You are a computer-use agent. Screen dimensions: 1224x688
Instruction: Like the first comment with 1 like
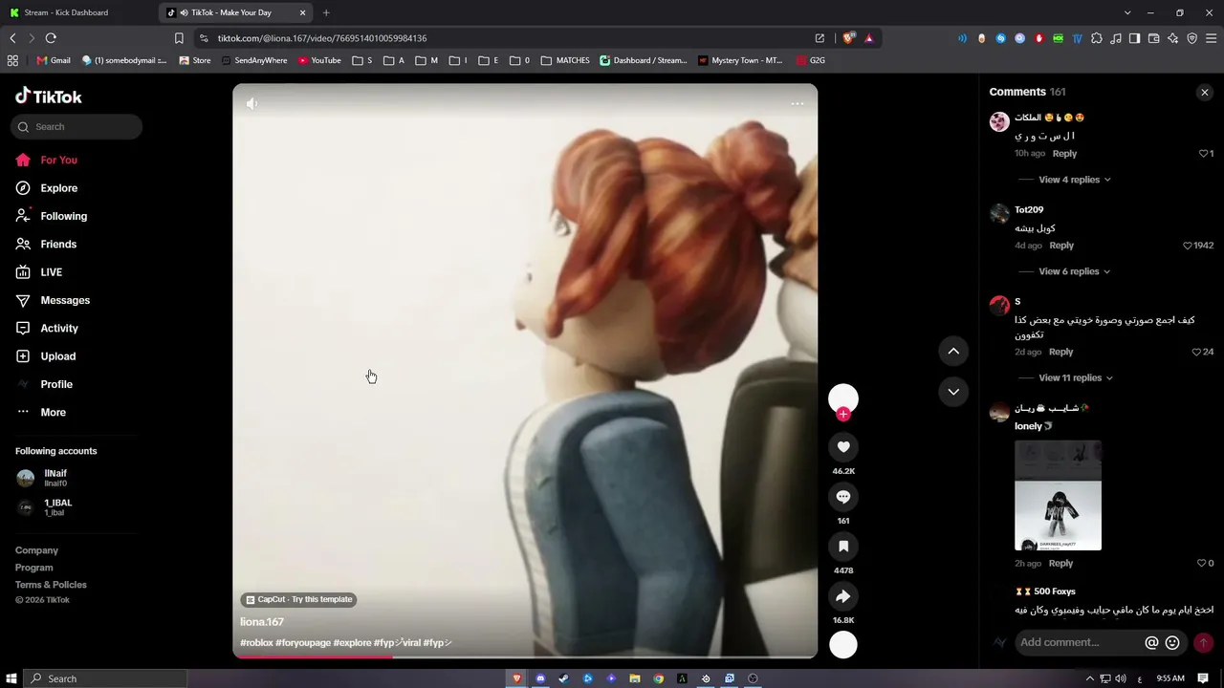coord(1203,154)
